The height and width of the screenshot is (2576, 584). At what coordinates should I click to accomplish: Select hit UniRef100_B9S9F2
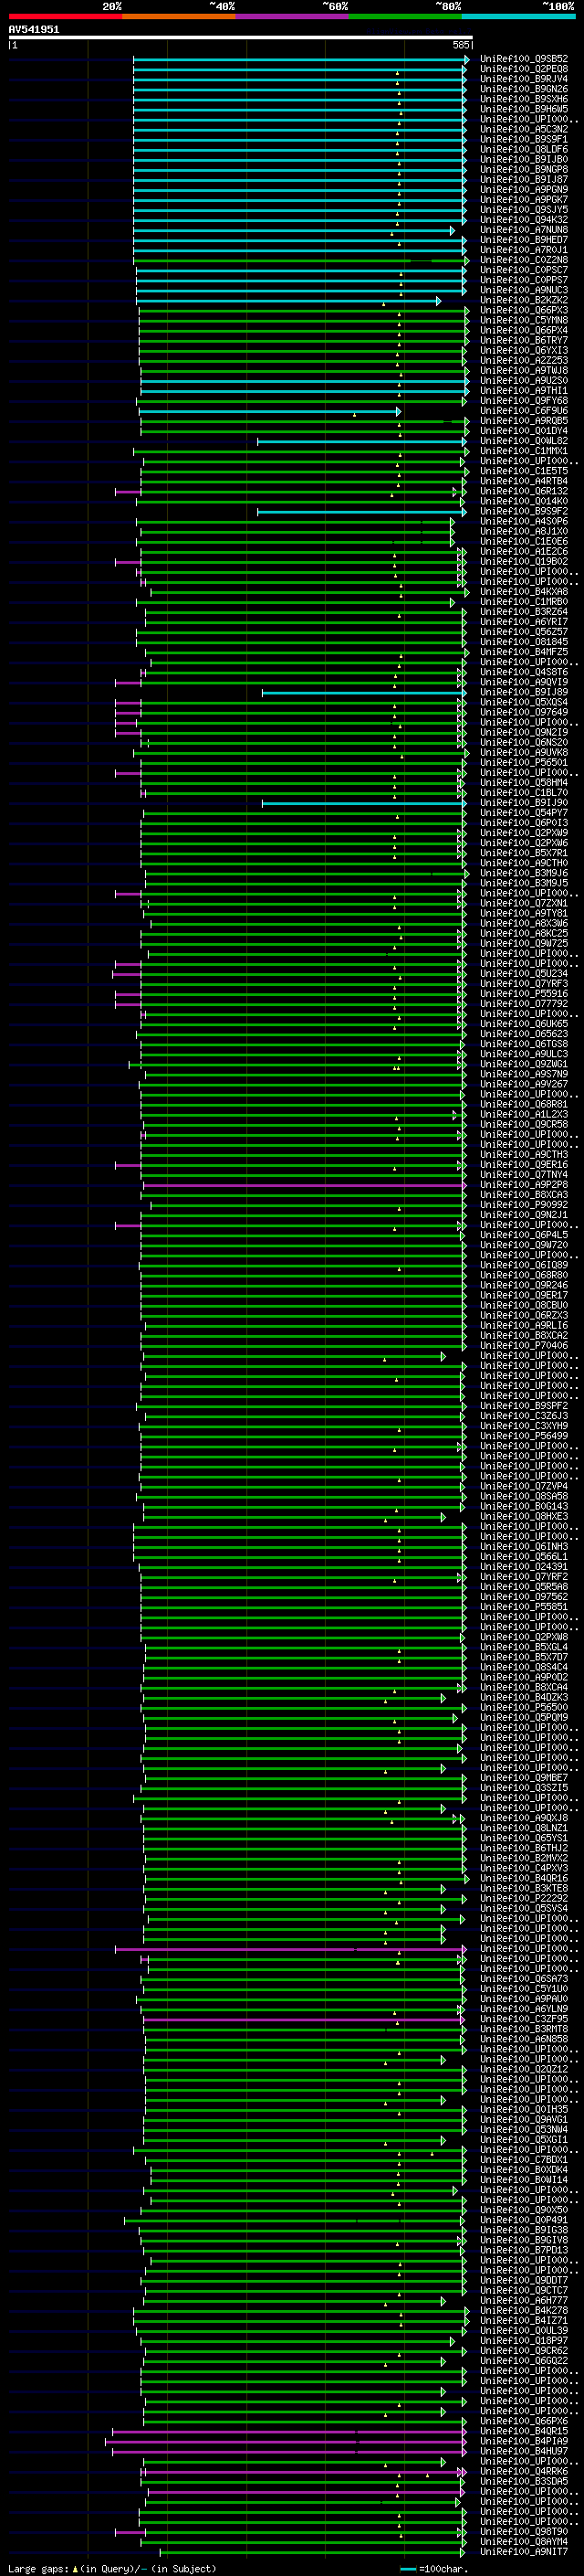[524, 511]
